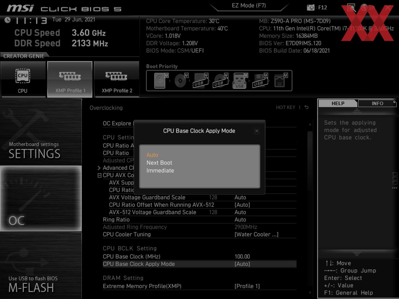Screen dimensions: 399x299
Task: Click the settings list scrollbar thumb
Action: click(310, 161)
